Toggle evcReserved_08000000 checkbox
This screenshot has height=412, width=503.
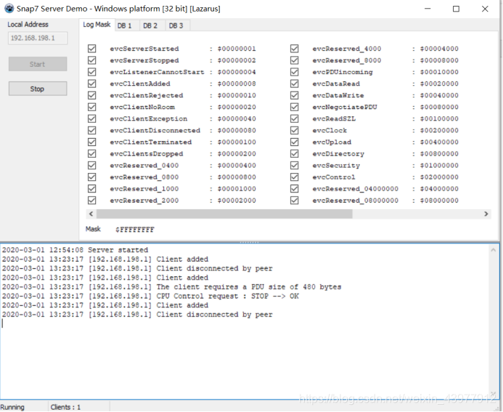click(x=295, y=201)
